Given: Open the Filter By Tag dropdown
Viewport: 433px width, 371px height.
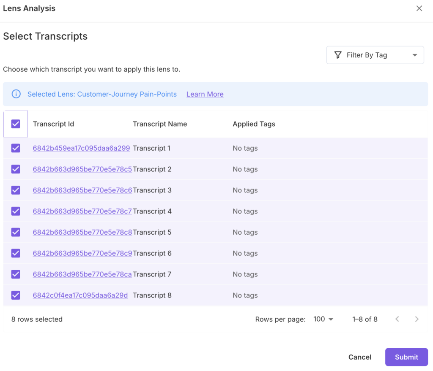Looking at the screenshot, I should [x=375, y=55].
